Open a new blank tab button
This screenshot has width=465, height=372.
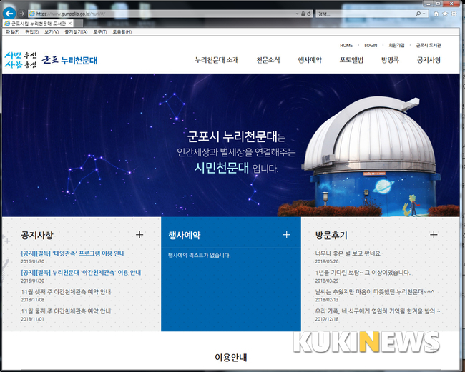79,24
